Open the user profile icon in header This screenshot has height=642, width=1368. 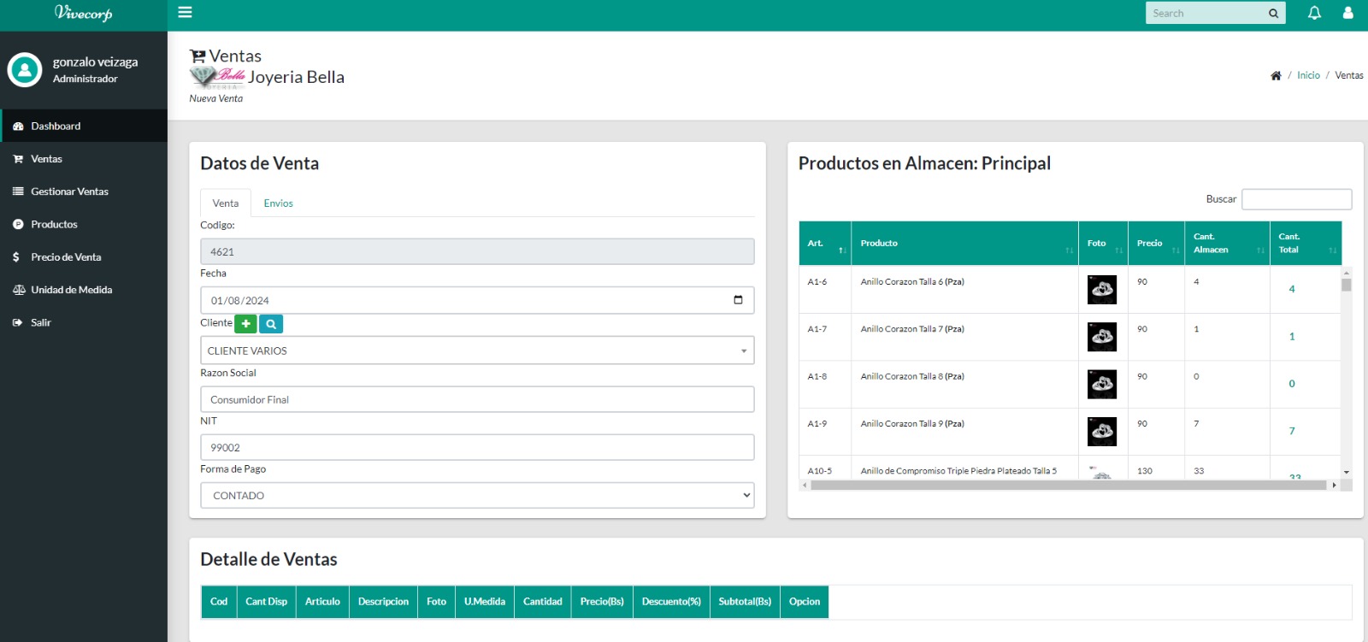[1347, 13]
